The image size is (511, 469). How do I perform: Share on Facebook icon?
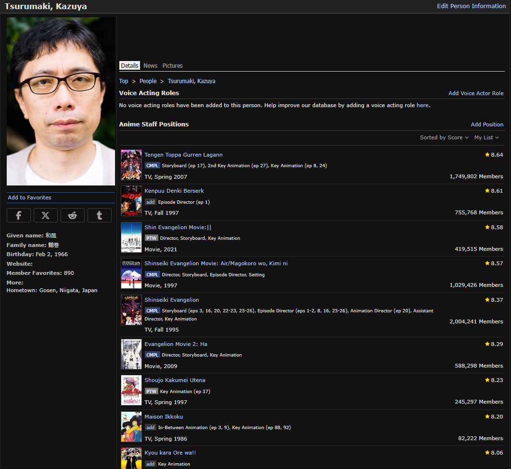coord(19,215)
